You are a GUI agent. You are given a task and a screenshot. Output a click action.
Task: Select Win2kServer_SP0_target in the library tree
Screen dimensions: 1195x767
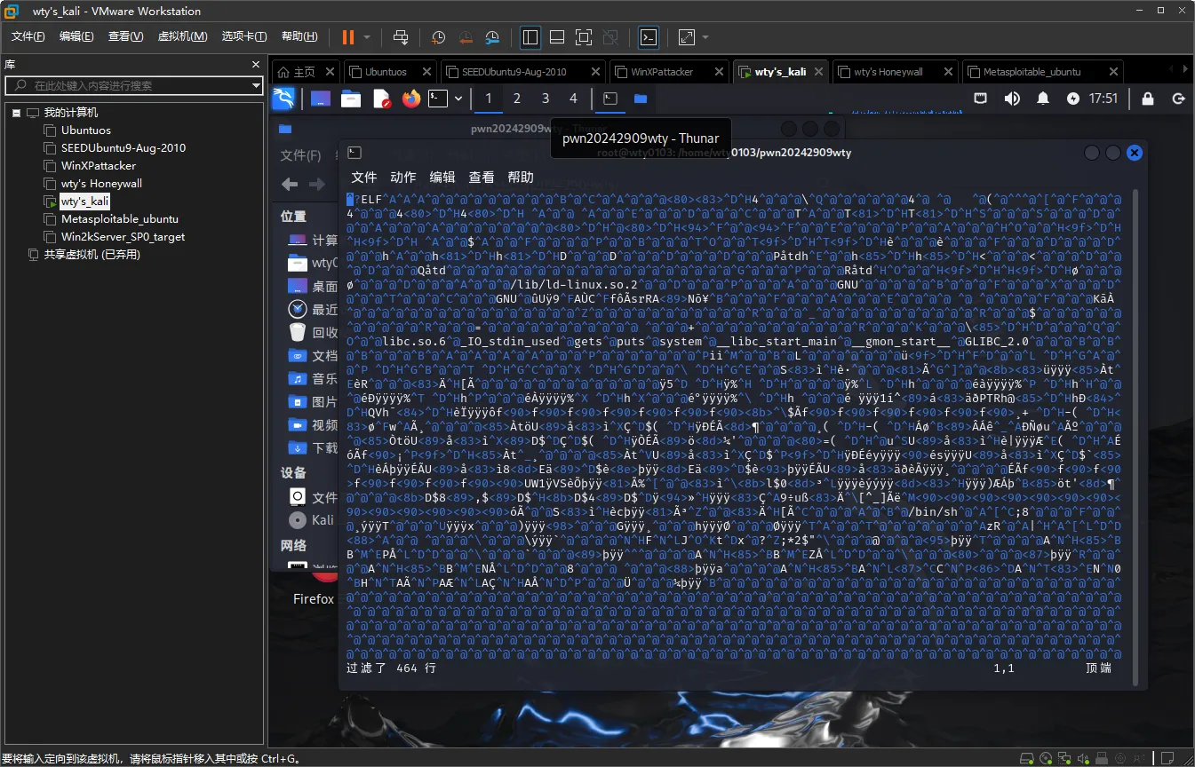[123, 237]
